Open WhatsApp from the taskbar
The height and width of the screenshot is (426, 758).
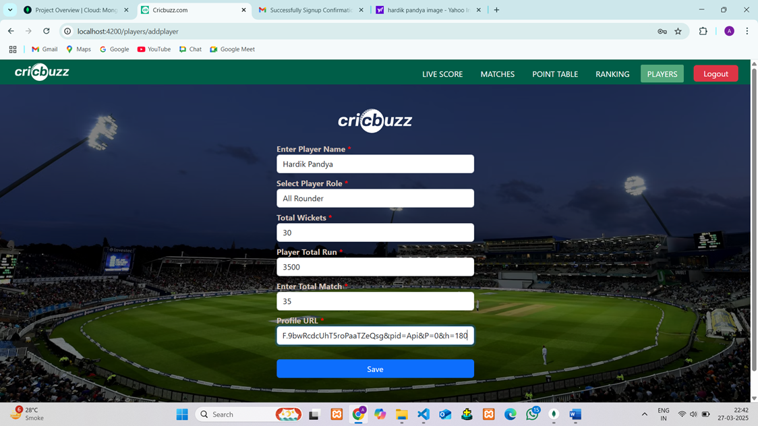(x=532, y=415)
